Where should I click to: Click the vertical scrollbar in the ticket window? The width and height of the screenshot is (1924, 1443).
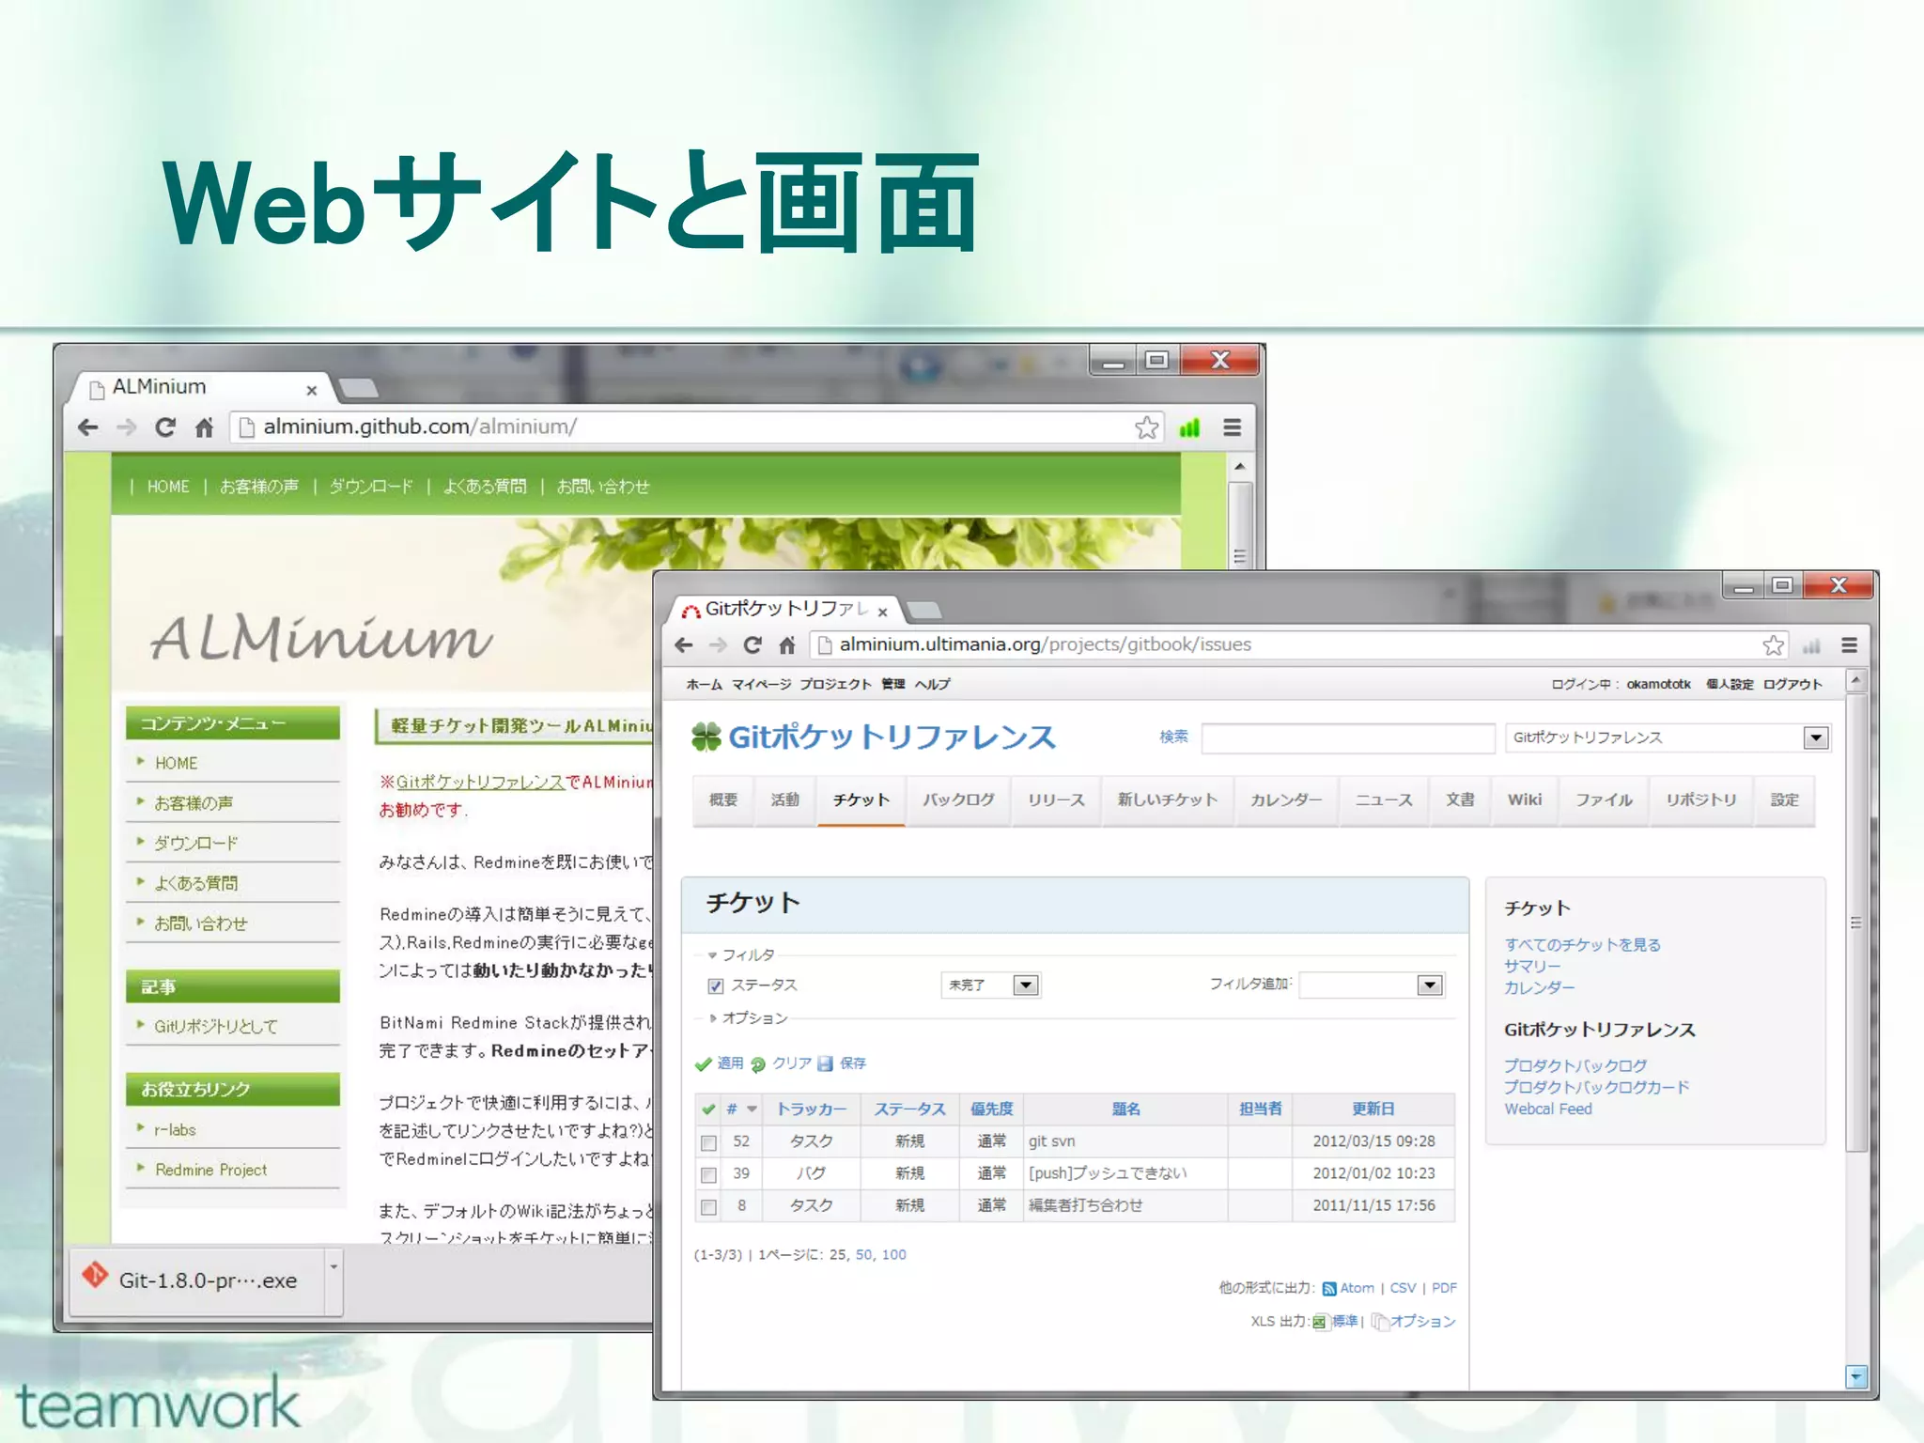tap(1855, 921)
